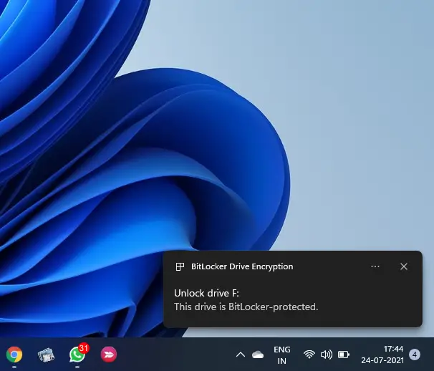Open notification center badge showing 4
This screenshot has height=371, width=434.
click(x=415, y=355)
